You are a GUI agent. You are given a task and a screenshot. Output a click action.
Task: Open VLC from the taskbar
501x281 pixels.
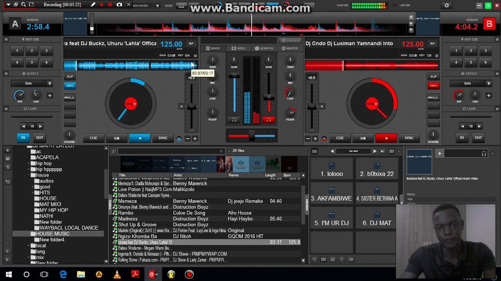(117, 274)
